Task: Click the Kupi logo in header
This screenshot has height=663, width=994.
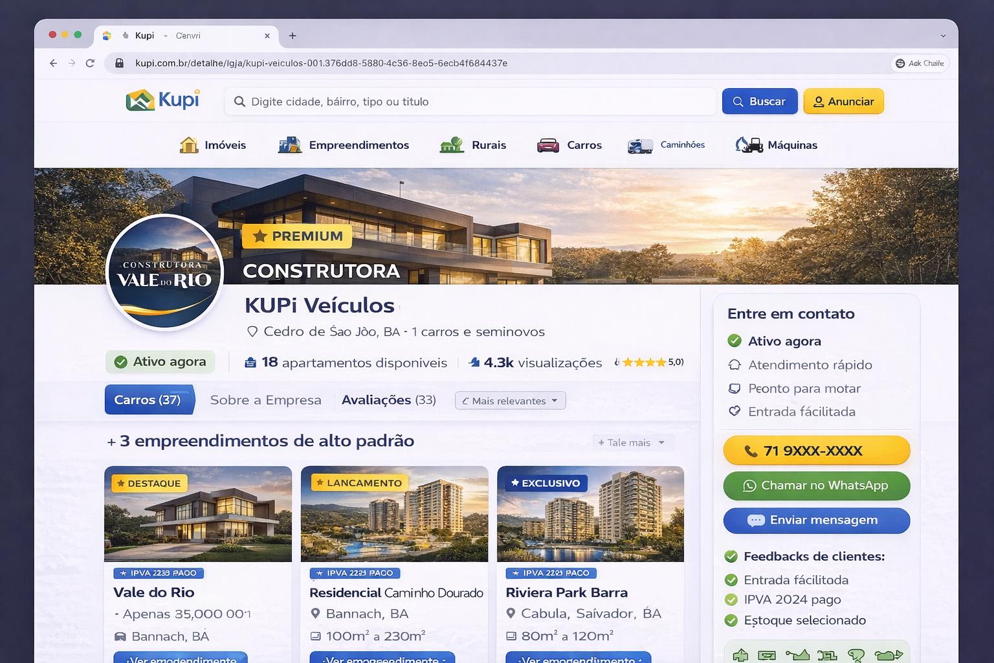Action: tap(162, 100)
